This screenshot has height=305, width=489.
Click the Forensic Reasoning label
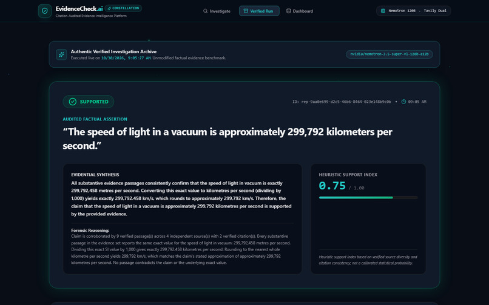click(90, 231)
